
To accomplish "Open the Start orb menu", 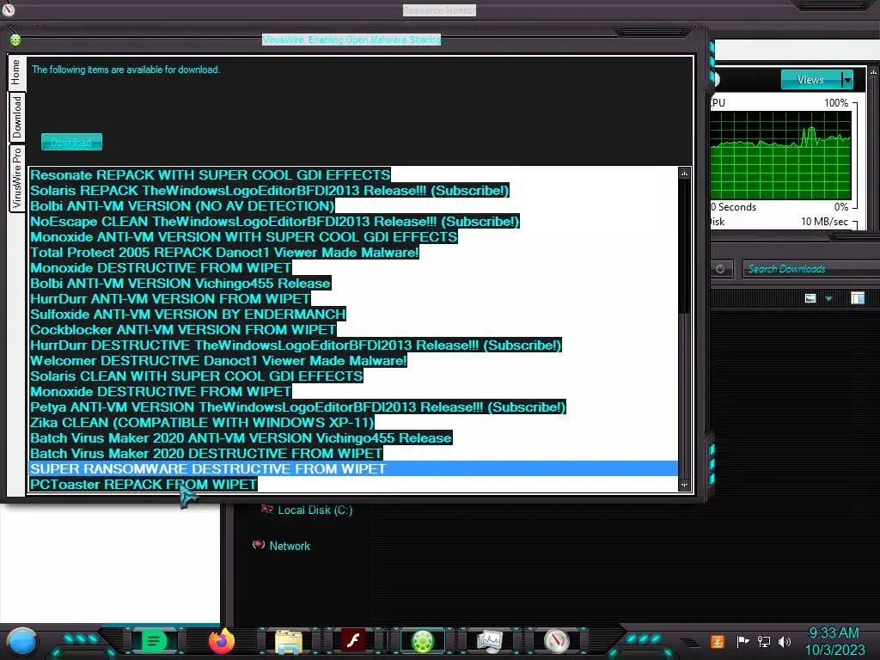I will (22, 641).
